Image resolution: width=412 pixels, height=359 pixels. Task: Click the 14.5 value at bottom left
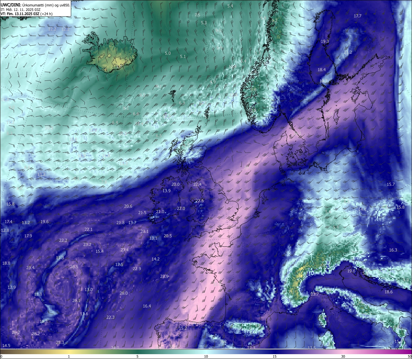tap(6, 345)
